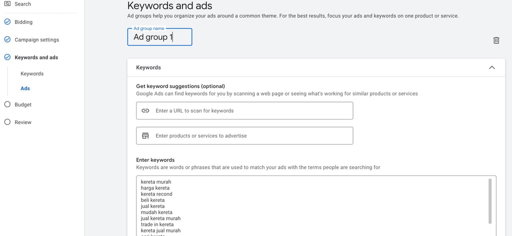
Task: Focus the products or services input
Action: tap(250, 135)
